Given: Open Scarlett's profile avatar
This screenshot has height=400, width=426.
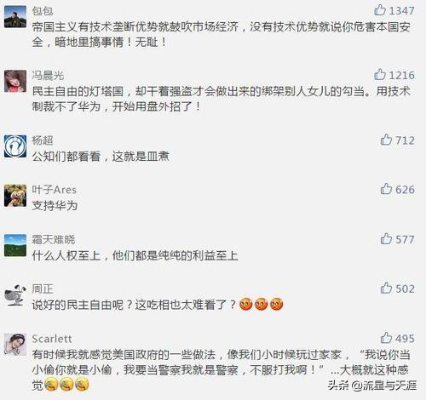Looking at the screenshot, I should [x=15, y=345].
